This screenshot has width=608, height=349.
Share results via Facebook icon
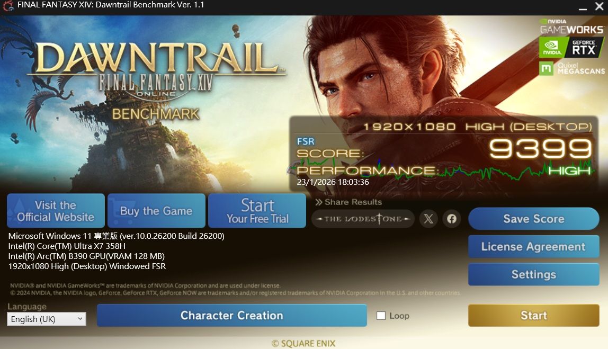coord(452,219)
